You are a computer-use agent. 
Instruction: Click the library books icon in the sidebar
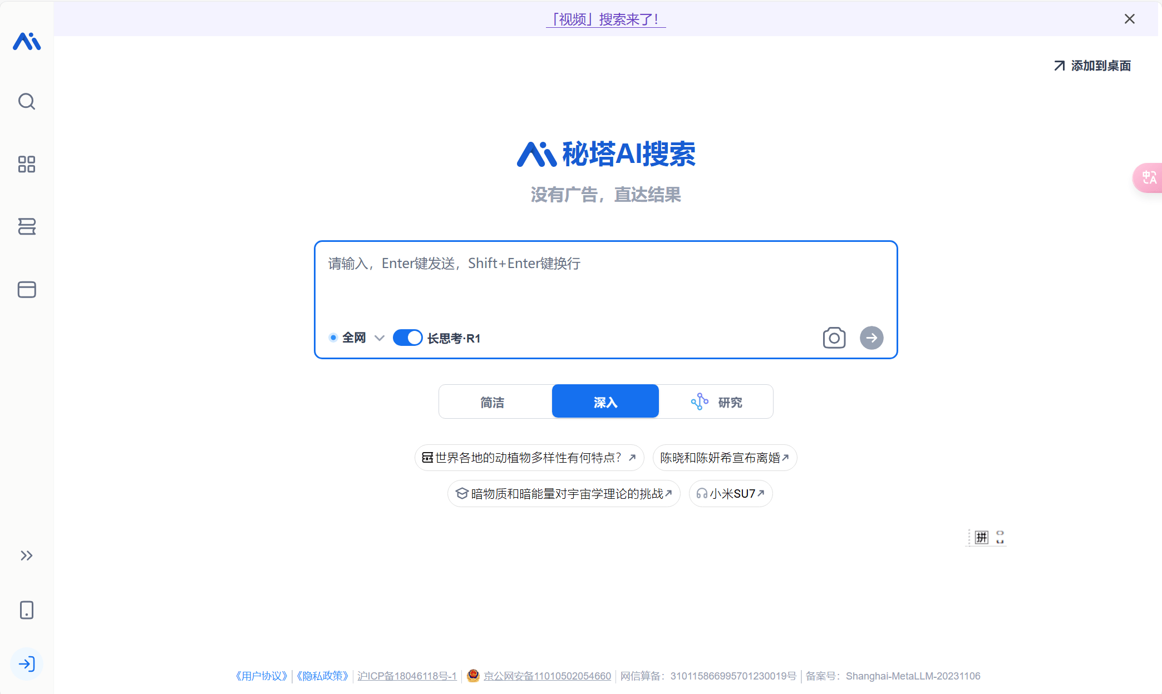tap(27, 227)
